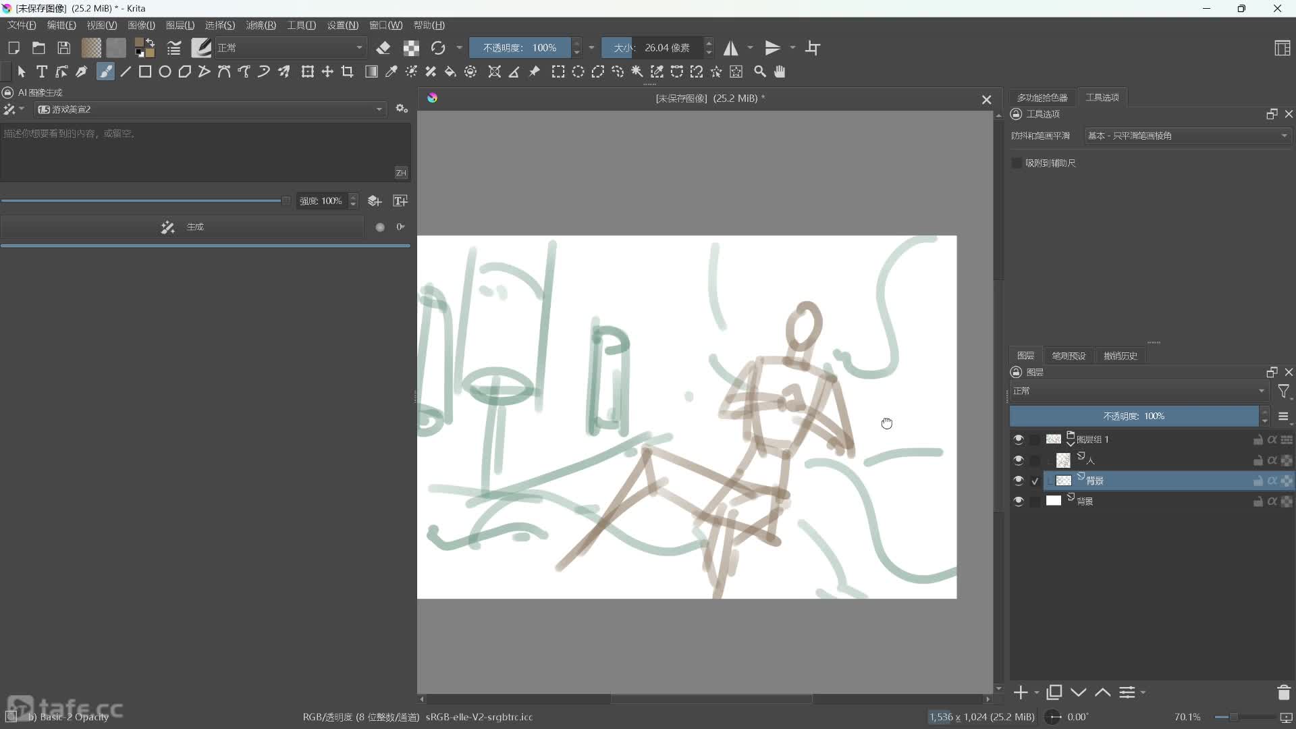Select the Fill bucket tool

[x=450, y=72]
